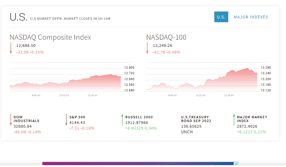The width and height of the screenshot is (286, 167).
Task: Select the change text -61.78 -0.46%
Action: coord(166,52)
